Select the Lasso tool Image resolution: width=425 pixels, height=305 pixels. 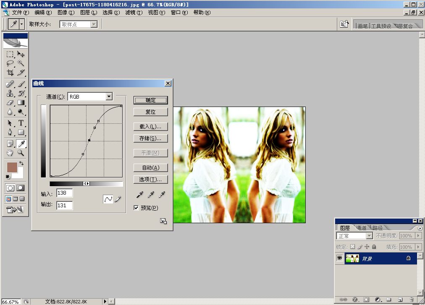coord(10,63)
